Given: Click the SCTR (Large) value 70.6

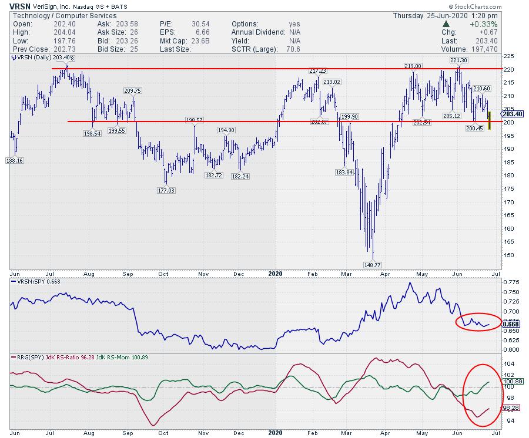Looking at the screenshot, I should 293,49.
